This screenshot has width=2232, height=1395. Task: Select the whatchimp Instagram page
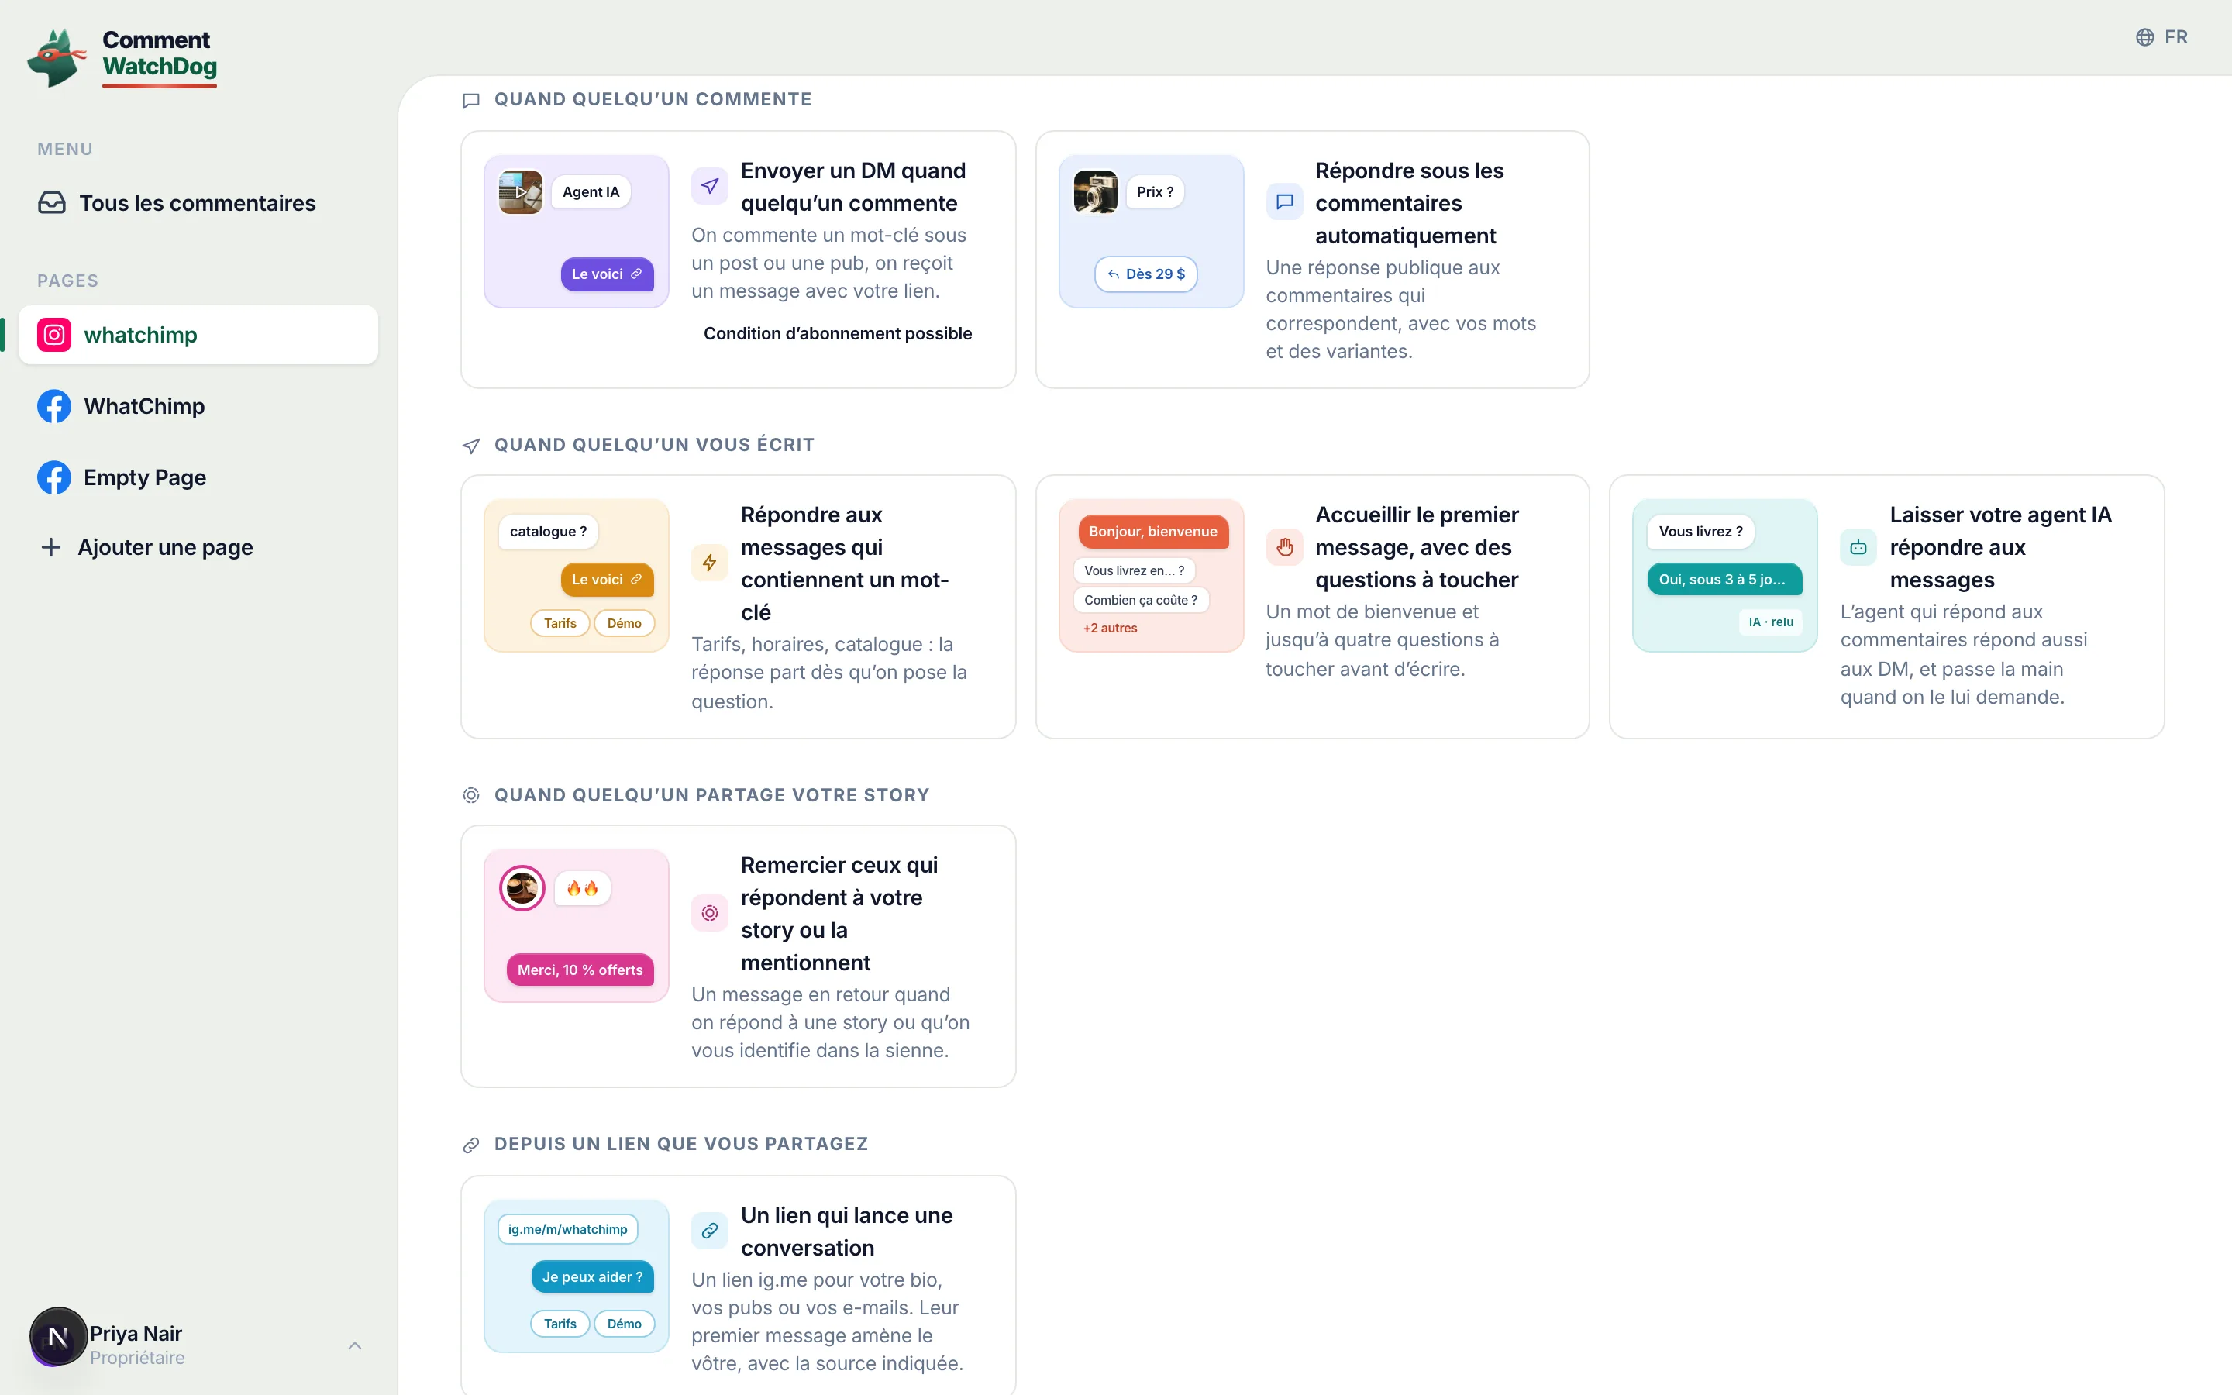[198, 335]
